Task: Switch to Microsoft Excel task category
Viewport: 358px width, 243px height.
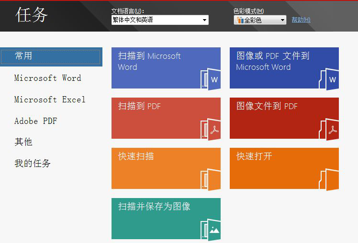Action: tap(50, 99)
